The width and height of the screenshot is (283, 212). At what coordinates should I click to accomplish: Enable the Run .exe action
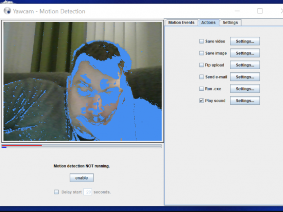pyautogui.click(x=201, y=89)
